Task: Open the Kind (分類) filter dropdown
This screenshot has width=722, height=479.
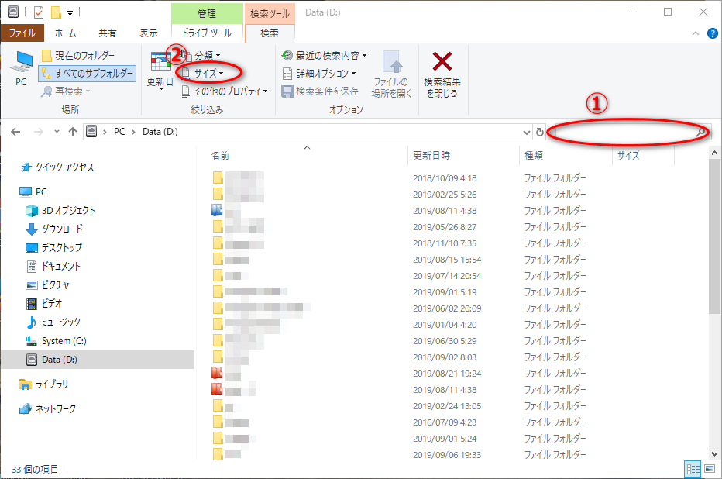Action: [x=205, y=55]
